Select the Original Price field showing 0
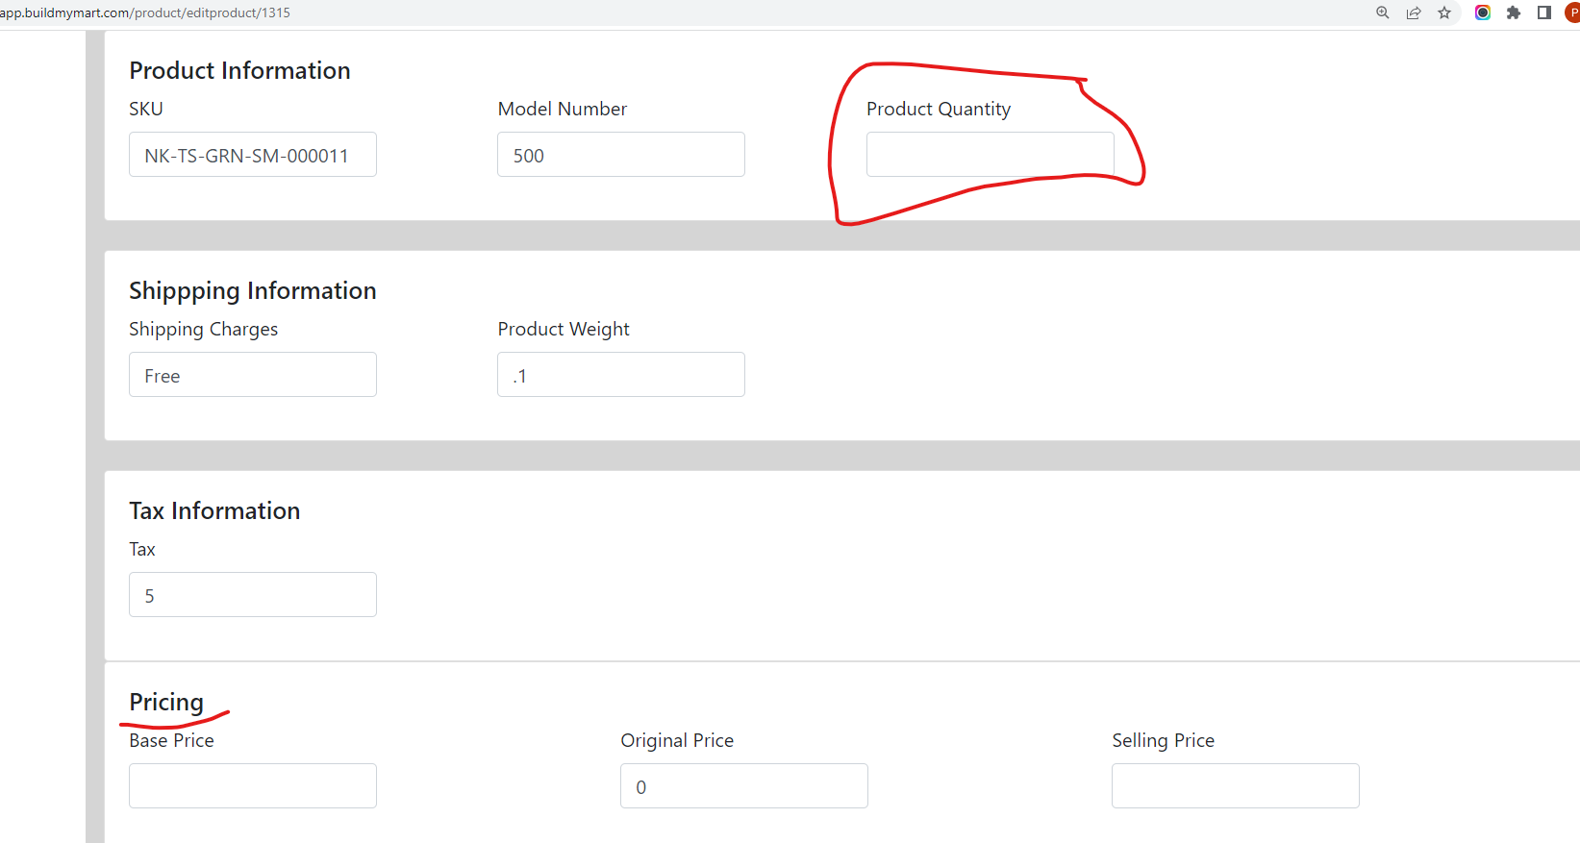1580x843 pixels. (744, 786)
